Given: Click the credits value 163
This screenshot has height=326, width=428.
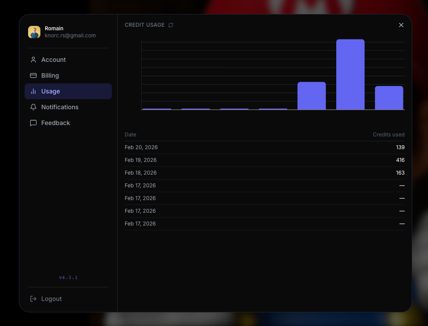Looking at the screenshot, I should point(400,173).
